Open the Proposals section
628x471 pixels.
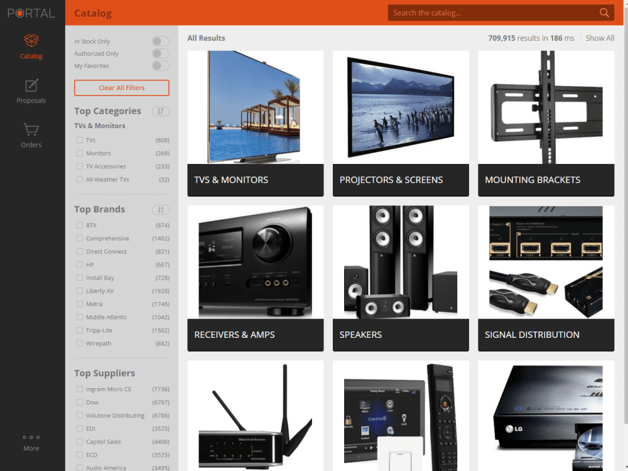click(x=31, y=91)
